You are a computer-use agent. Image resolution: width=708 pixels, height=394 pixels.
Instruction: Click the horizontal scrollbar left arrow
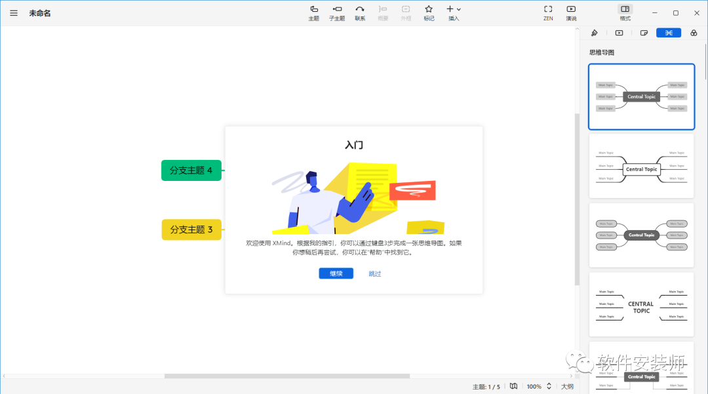click(4, 376)
